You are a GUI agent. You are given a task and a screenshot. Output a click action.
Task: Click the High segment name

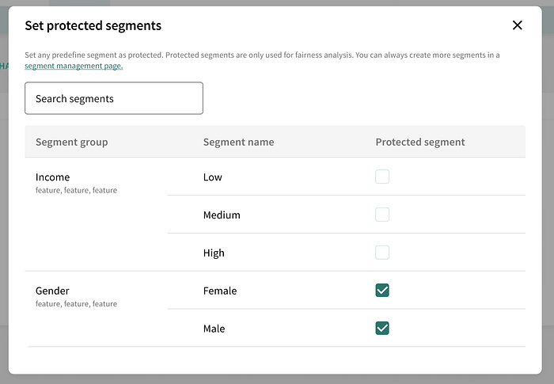214,253
